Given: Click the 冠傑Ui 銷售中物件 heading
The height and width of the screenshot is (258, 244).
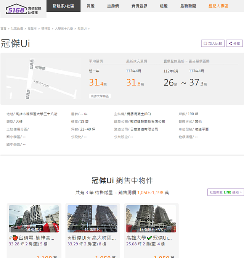Looking at the screenshot, I should [x=122, y=181].
